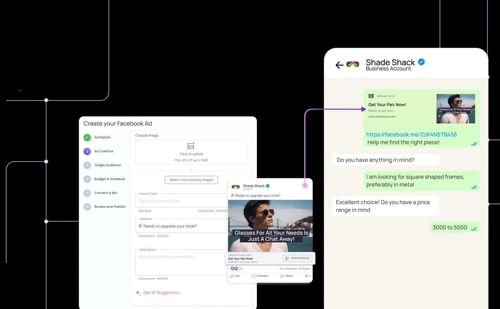Click the sparkle icon beside Get AI Suggestion
The image size is (500, 309).
(138, 293)
